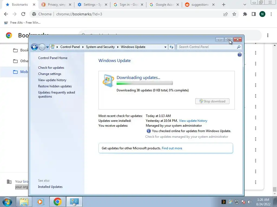The width and height of the screenshot is (277, 207).
Task: Open Updates: frequently asked questions link
Action: (x=57, y=94)
